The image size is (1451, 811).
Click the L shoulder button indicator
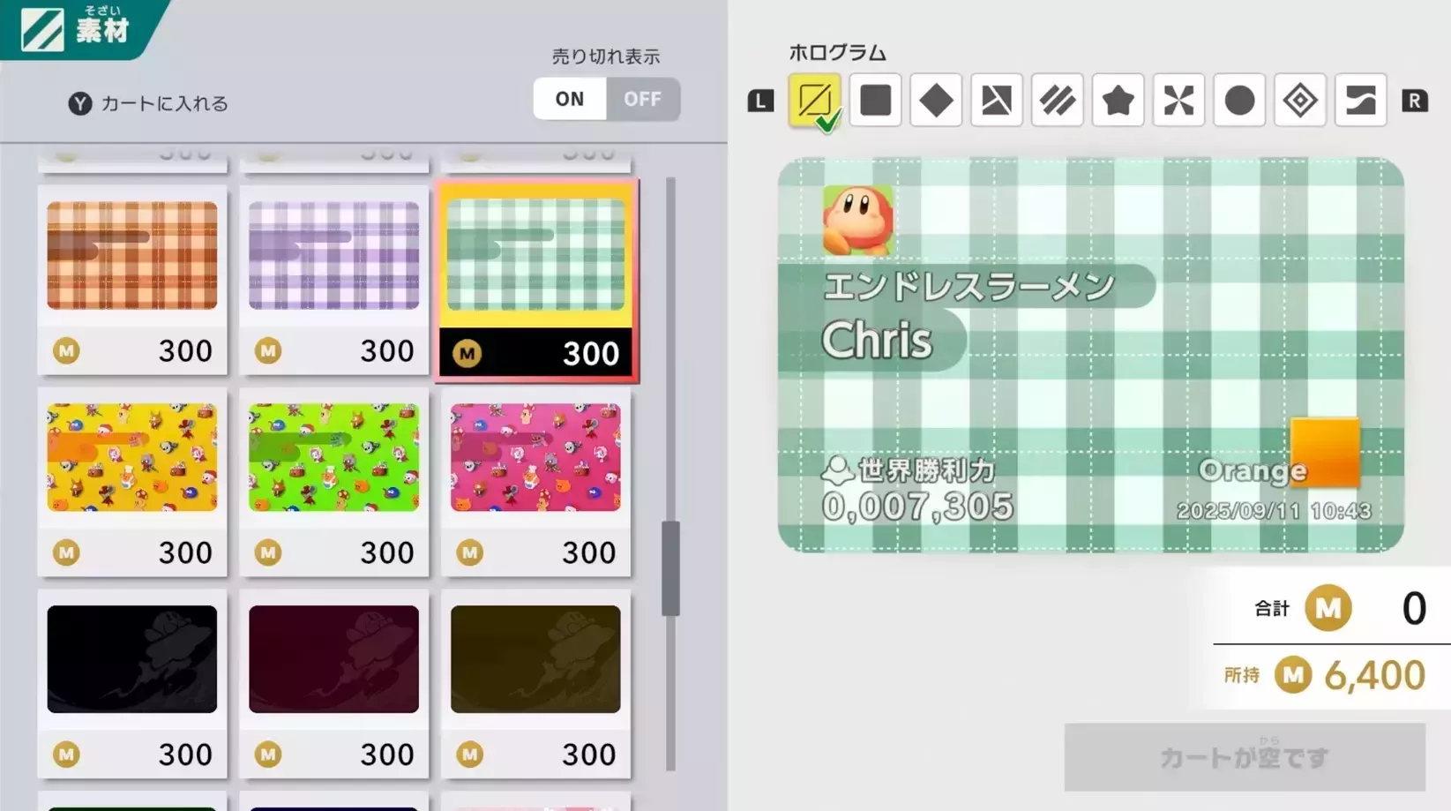coord(760,101)
